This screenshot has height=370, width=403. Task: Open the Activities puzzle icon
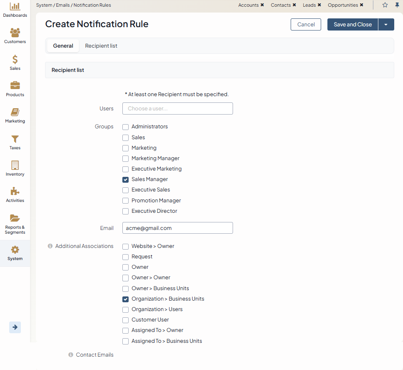tap(15, 191)
